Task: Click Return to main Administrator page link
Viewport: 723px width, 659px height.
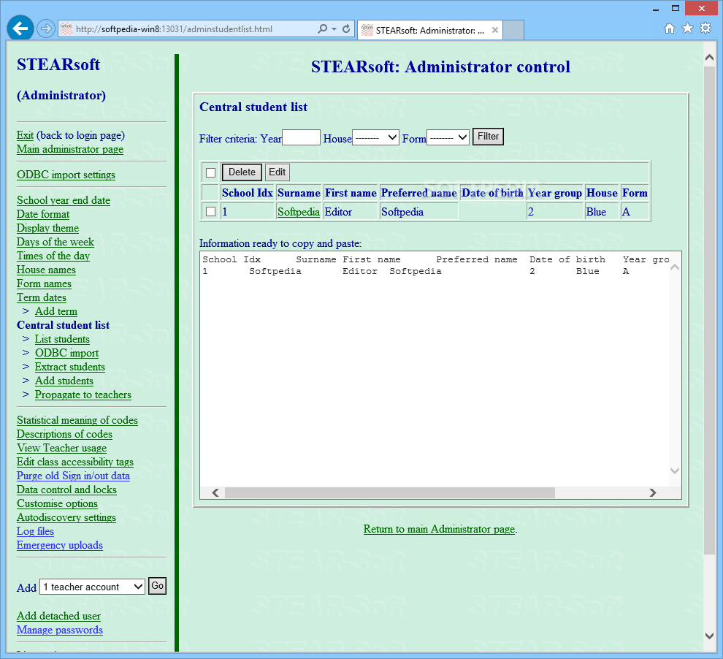Action: point(439,529)
